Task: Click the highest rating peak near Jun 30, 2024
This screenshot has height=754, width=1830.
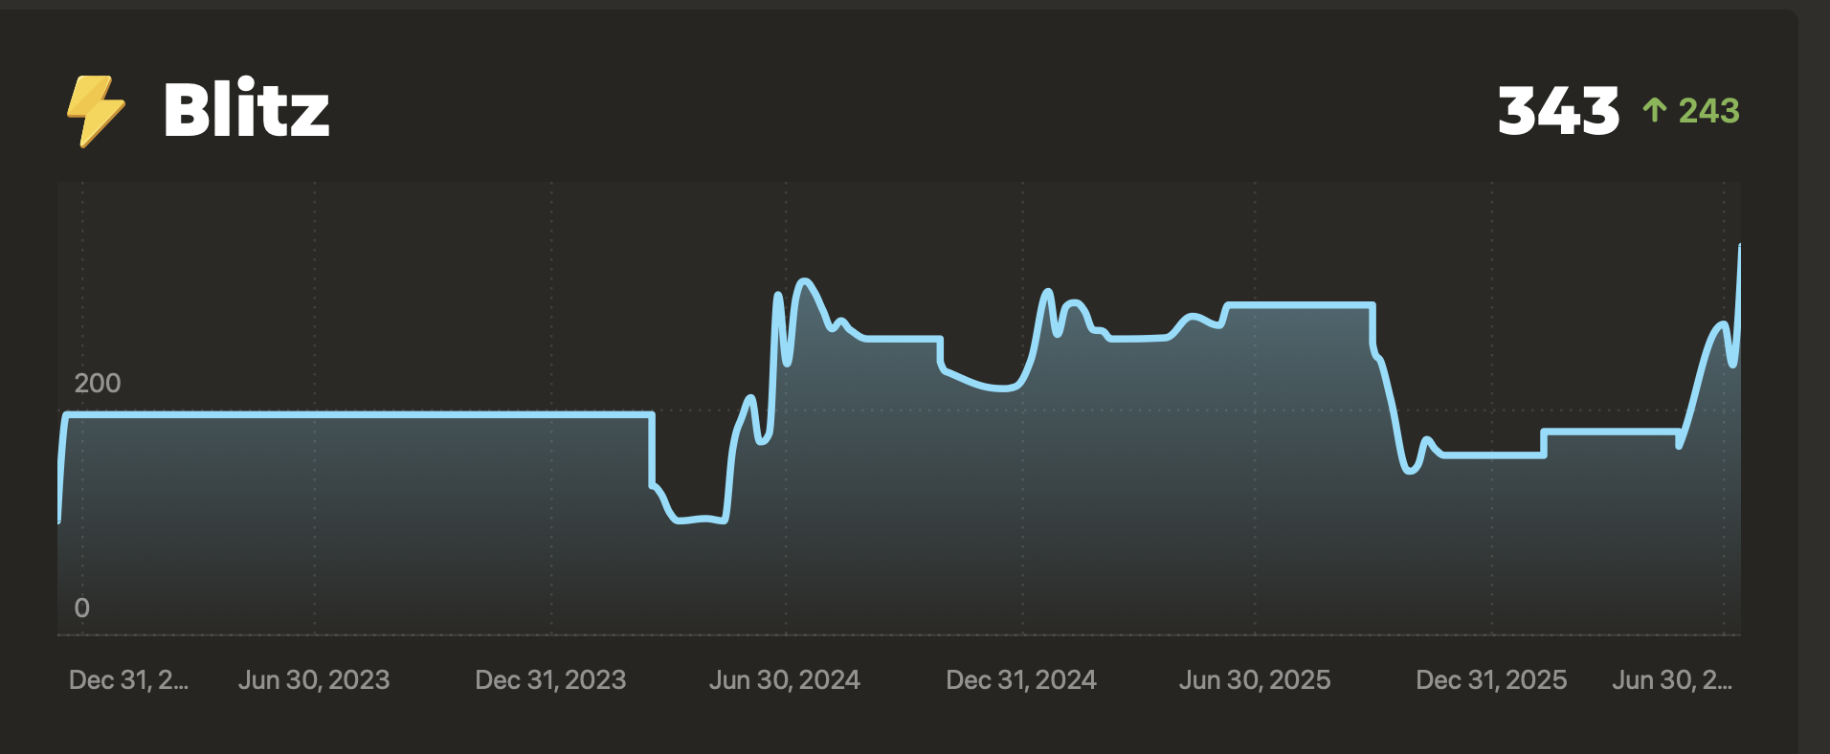Action: (805, 281)
